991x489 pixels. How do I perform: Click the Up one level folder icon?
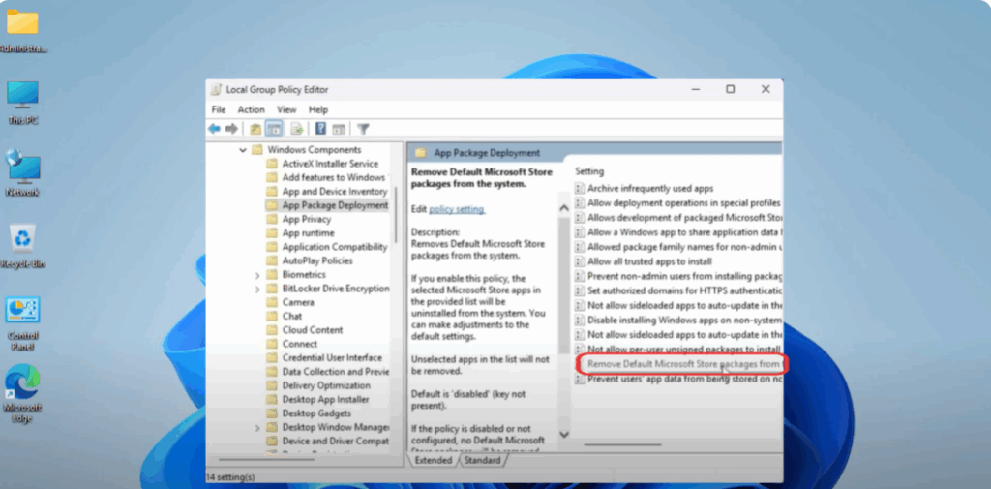tap(255, 129)
